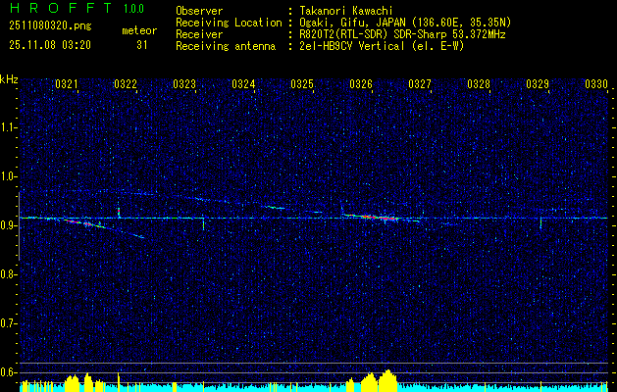Select the filename 2511080320.png
Screen dimensions: 617x392
(50, 26)
